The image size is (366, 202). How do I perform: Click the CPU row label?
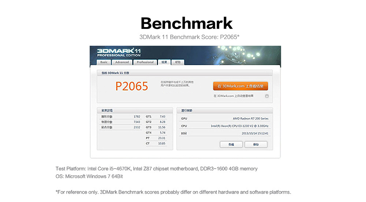coord(184,126)
